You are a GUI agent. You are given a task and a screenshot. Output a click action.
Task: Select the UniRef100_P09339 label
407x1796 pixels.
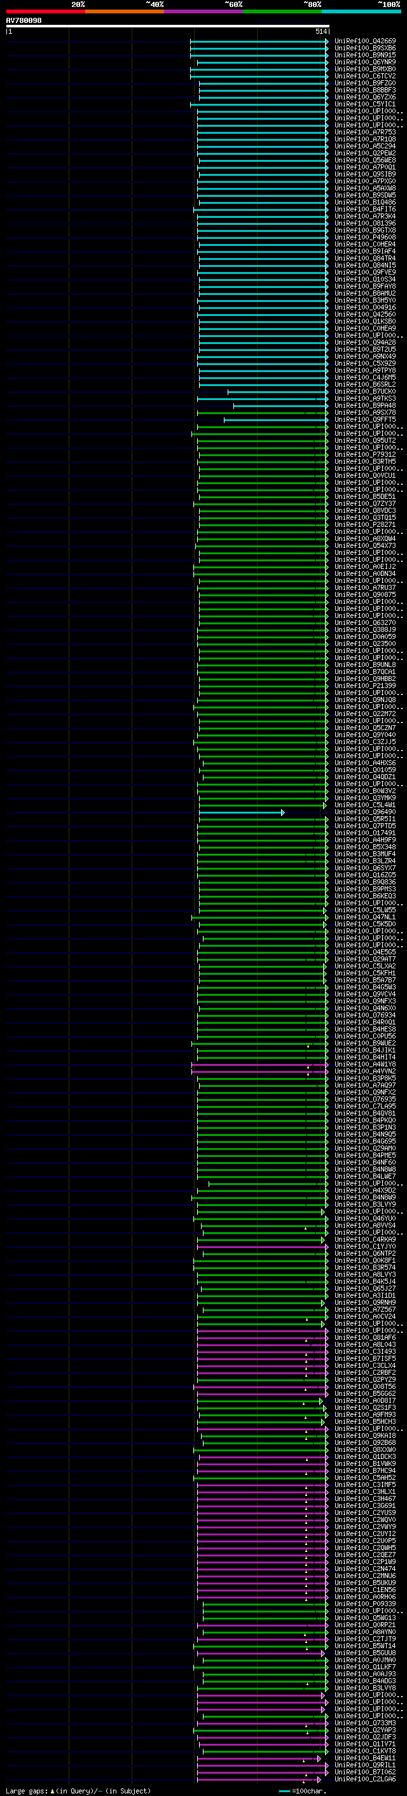[x=364, y=1604]
